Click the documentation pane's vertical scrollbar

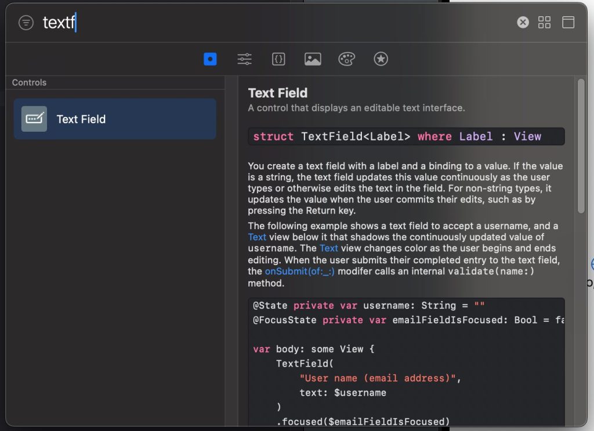(x=581, y=145)
